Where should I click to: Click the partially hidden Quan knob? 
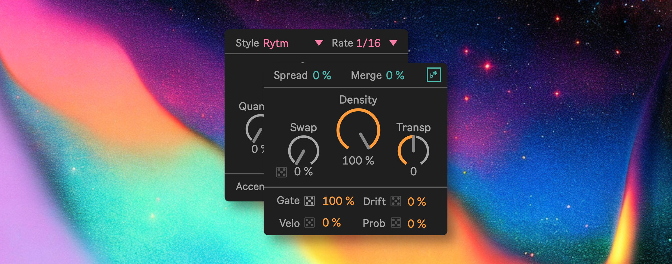click(256, 129)
